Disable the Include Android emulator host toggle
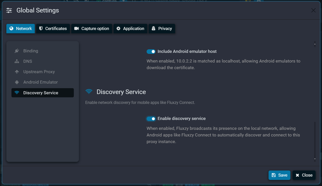 click(151, 51)
